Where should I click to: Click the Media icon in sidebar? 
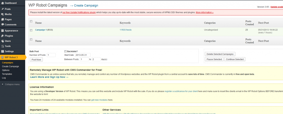2,14
